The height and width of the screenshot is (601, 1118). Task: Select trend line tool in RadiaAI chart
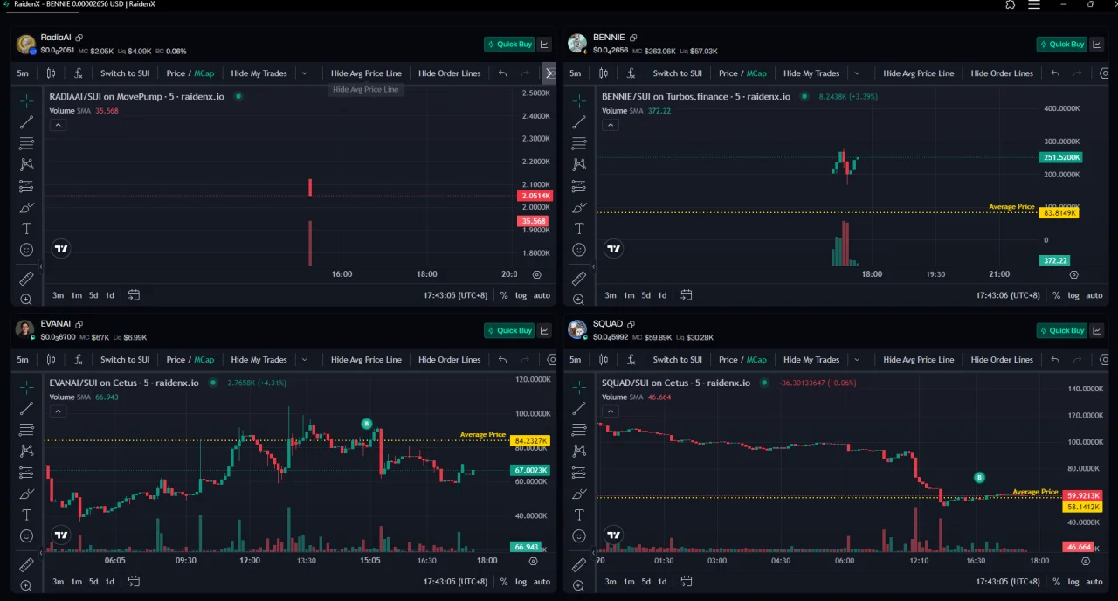pos(26,122)
